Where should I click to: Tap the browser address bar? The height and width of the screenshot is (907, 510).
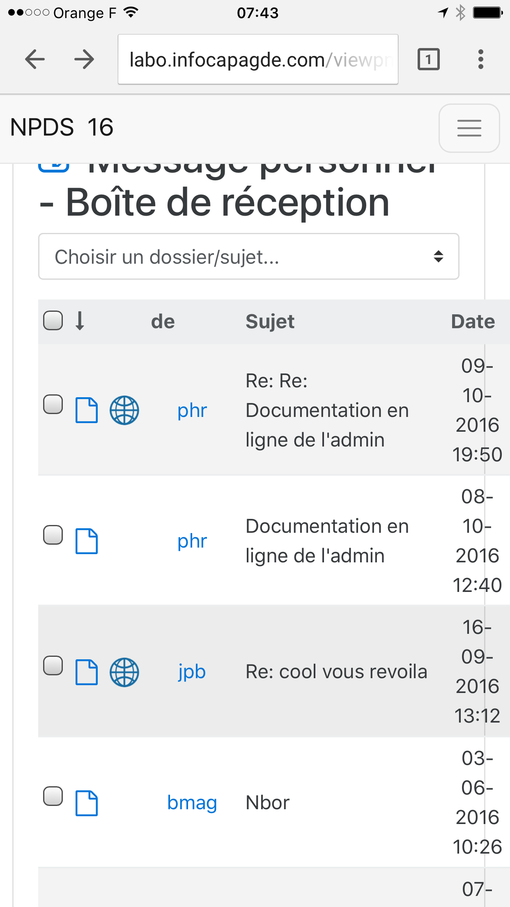click(x=258, y=60)
